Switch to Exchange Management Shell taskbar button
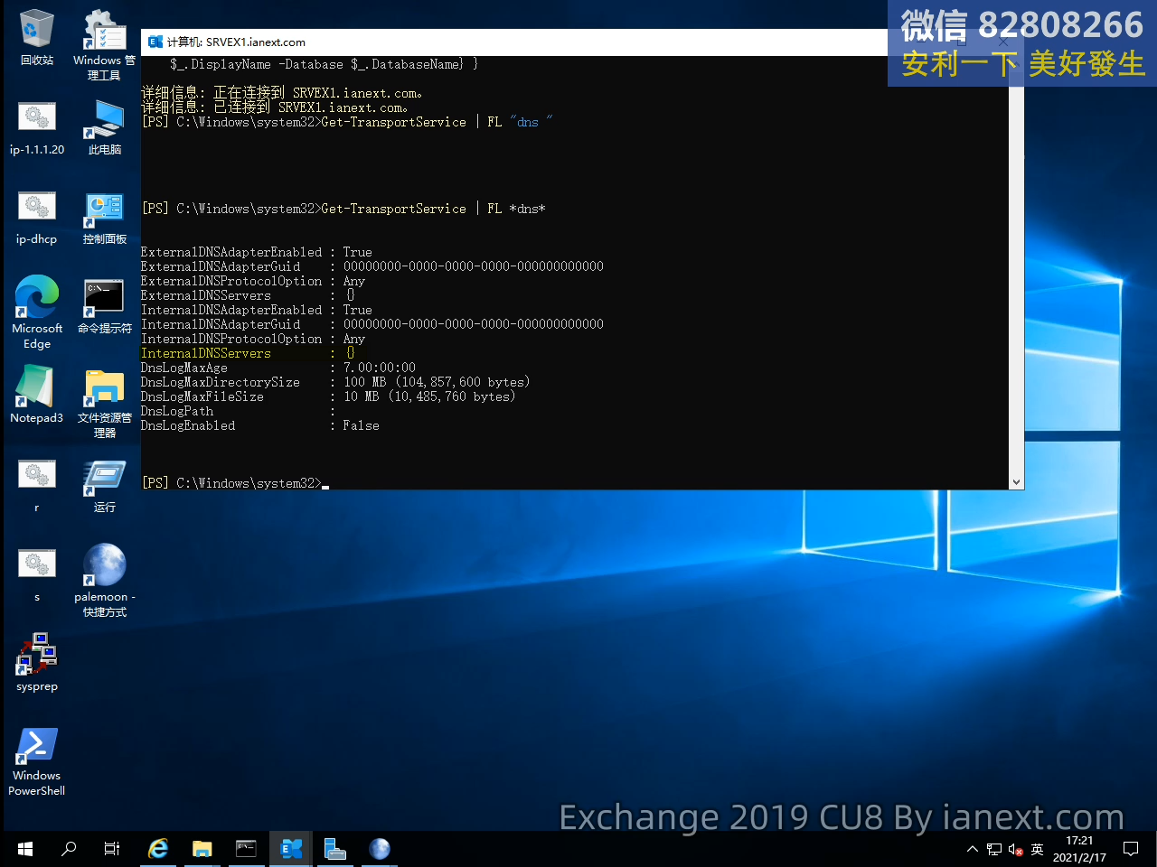This screenshot has width=1157, height=867. click(291, 849)
